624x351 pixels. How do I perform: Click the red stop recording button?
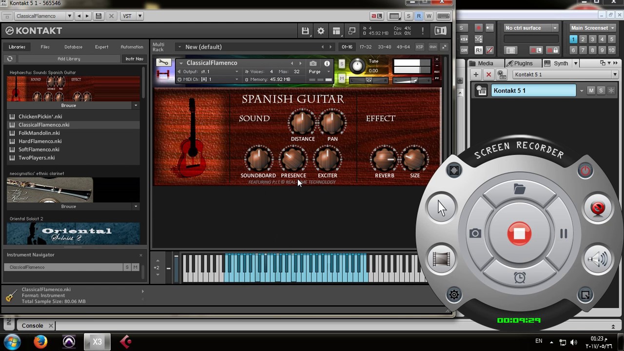[x=519, y=234]
